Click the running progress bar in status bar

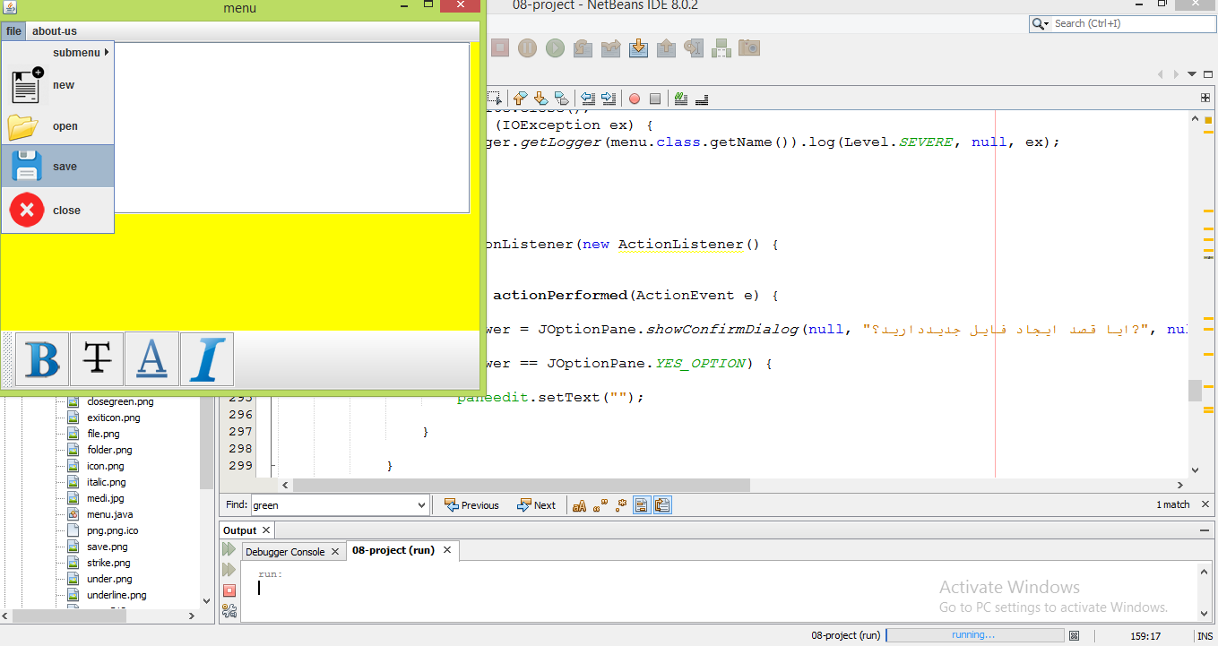point(973,635)
